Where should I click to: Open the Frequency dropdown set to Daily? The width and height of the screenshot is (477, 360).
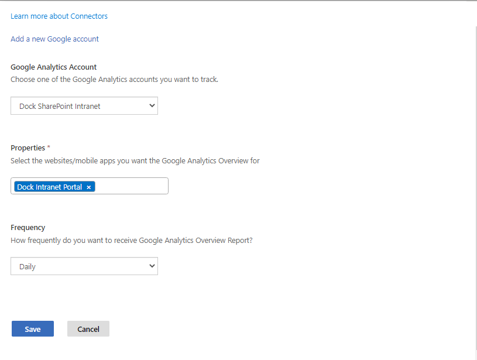pyautogui.click(x=84, y=266)
